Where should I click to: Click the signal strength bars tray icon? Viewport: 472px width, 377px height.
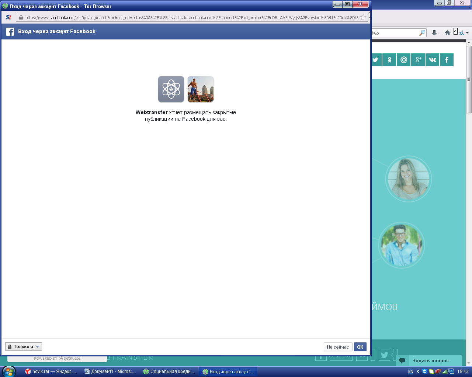[x=444, y=371]
